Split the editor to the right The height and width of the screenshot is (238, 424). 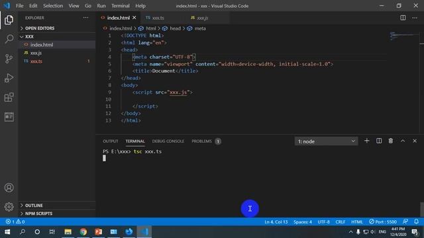click(x=403, y=18)
